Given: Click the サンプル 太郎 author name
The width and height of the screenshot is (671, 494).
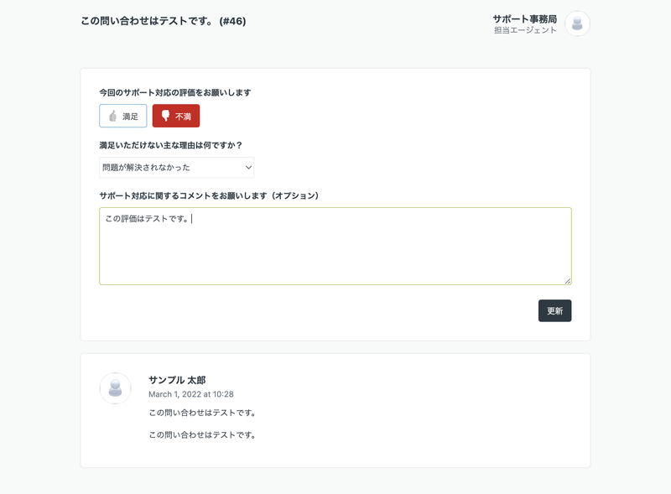Looking at the screenshot, I should [x=177, y=380].
